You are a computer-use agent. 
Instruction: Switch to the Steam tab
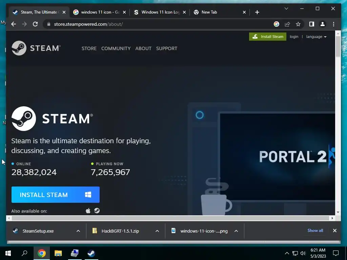[x=39, y=12]
